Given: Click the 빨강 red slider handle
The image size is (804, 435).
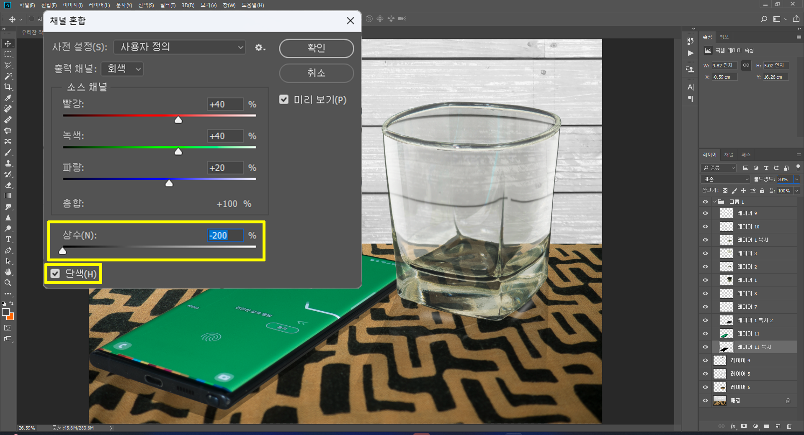Looking at the screenshot, I should (178, 120).
